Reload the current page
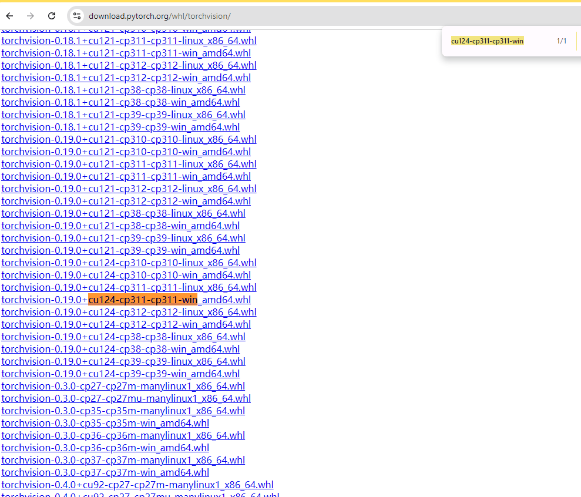The width and height of the screenshot is (581, 497). [x=52, y=16]
